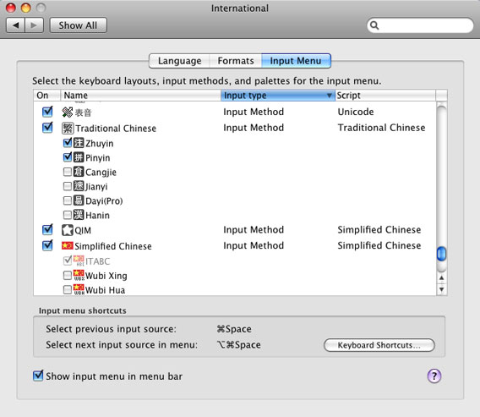Go forward with the right arrow button
480x417 pixels.
(x=35, y=25)
